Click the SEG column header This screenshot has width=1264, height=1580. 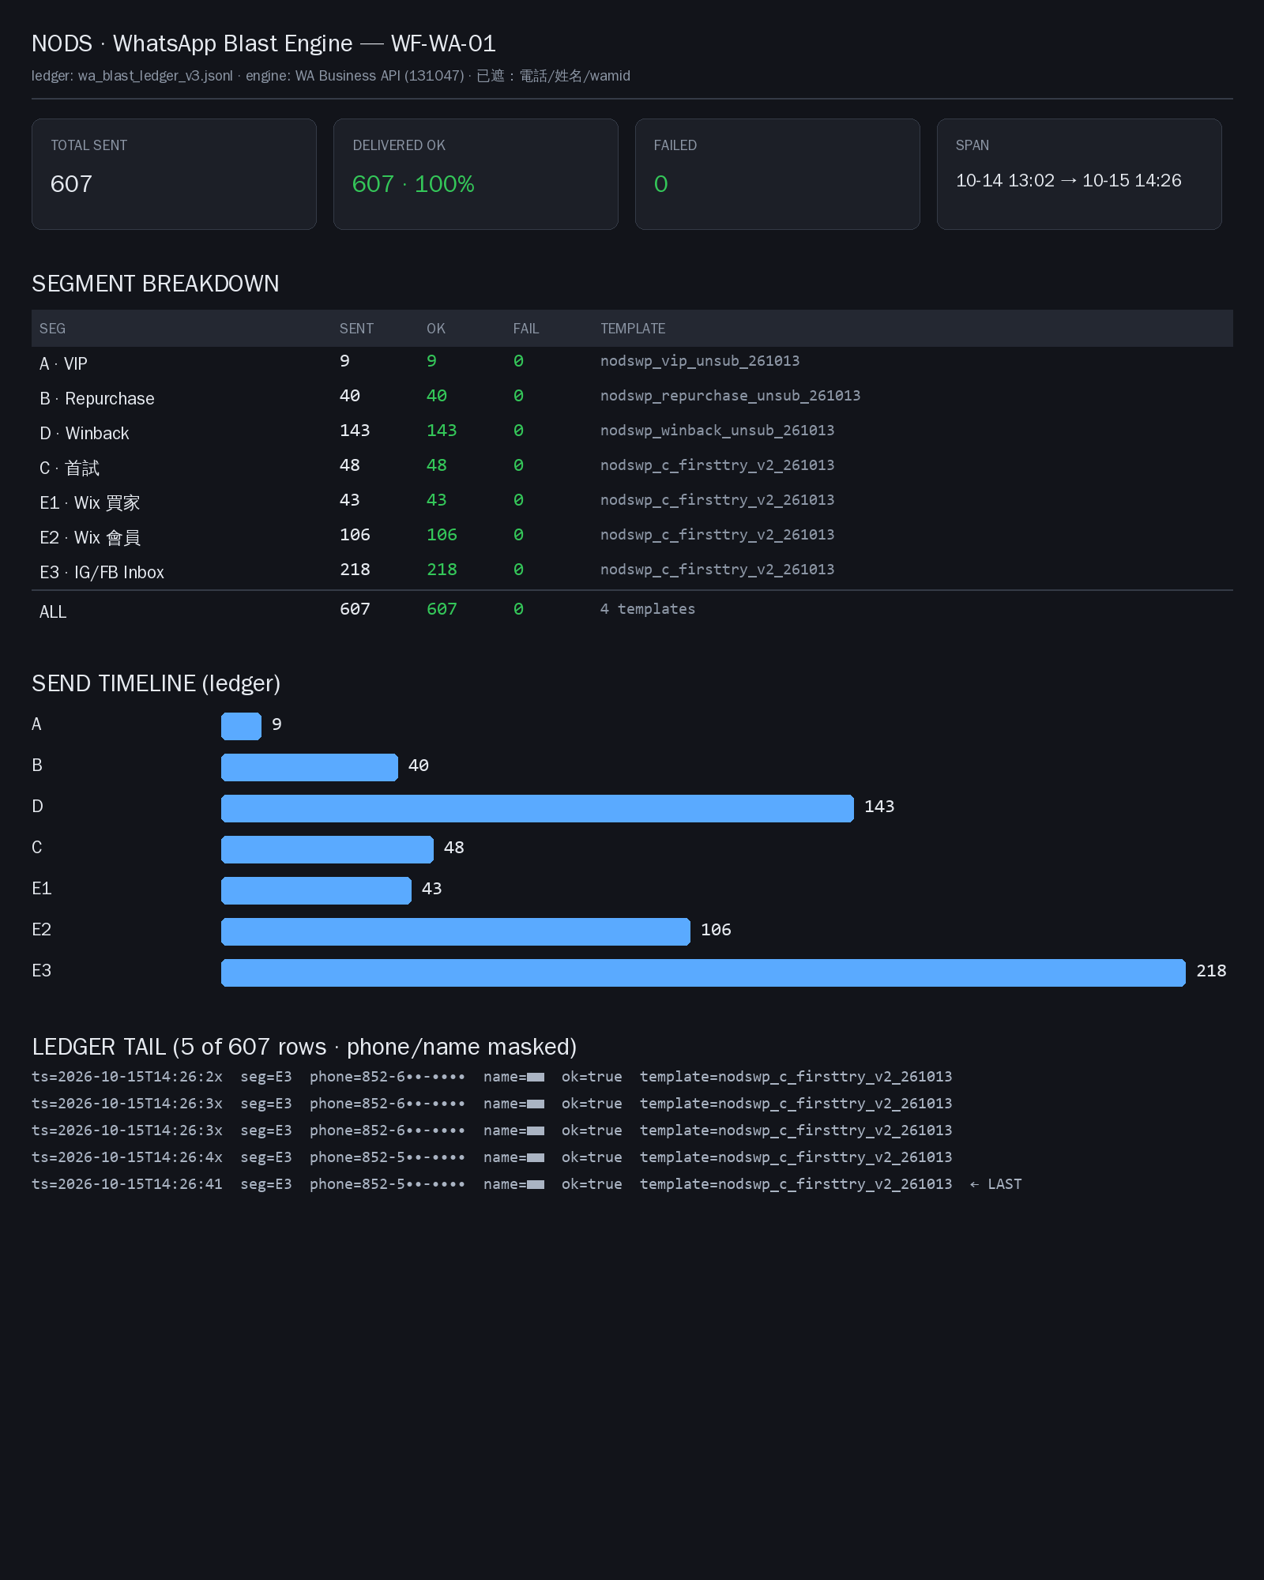click(53, 329)
